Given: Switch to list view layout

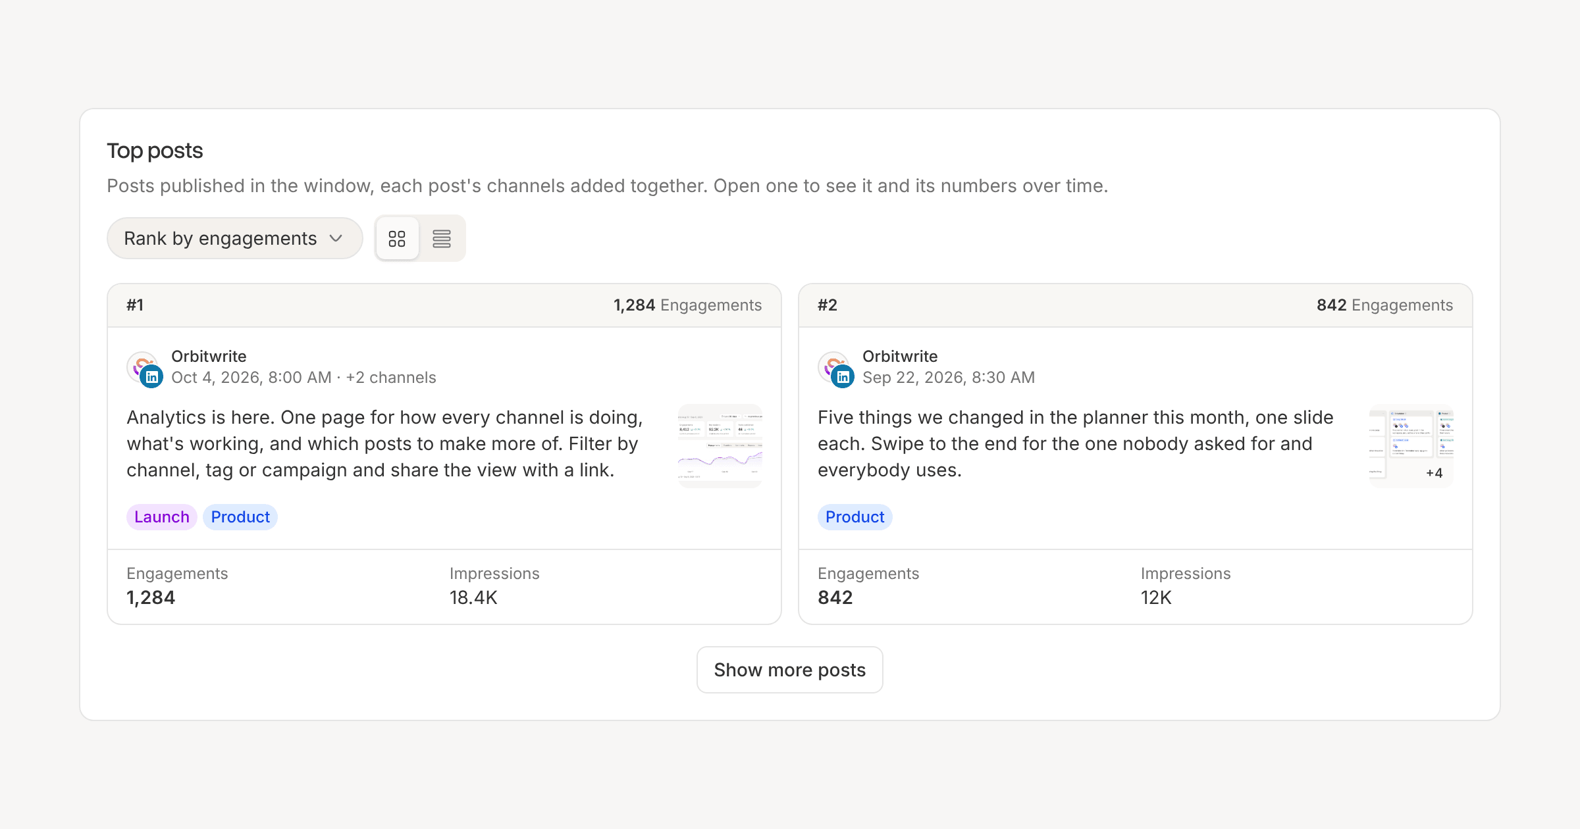Looking at the screenshot, I should (442, 238).
